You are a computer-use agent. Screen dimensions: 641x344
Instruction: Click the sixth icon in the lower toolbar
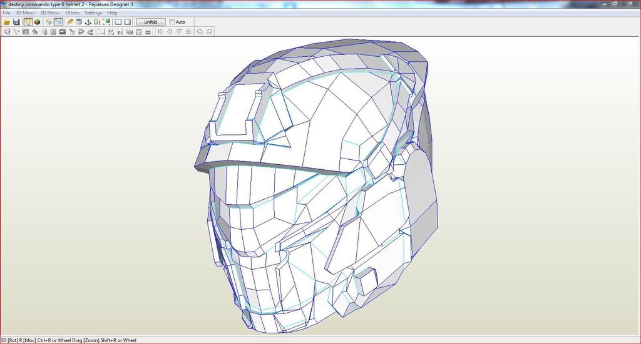53,31
